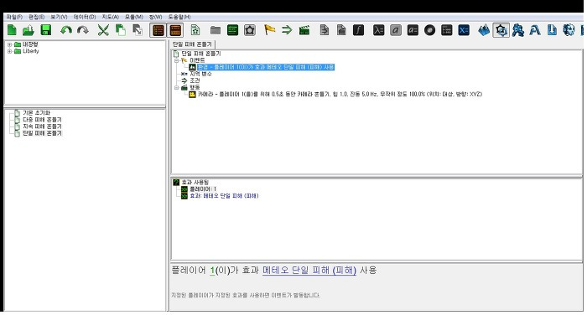Open the 보기(V) menu

(60, 17)
